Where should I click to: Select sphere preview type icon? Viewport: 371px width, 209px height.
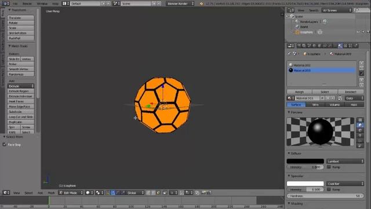[360, 125]
